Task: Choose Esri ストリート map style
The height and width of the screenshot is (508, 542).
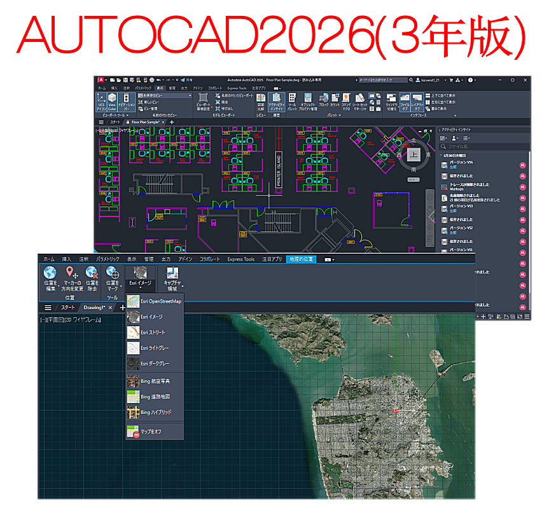Action: pyautogui.click(x=154, y=333)
